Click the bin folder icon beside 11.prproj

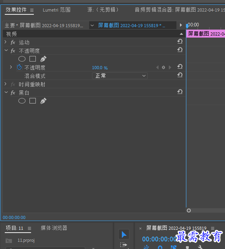(9, 241)
